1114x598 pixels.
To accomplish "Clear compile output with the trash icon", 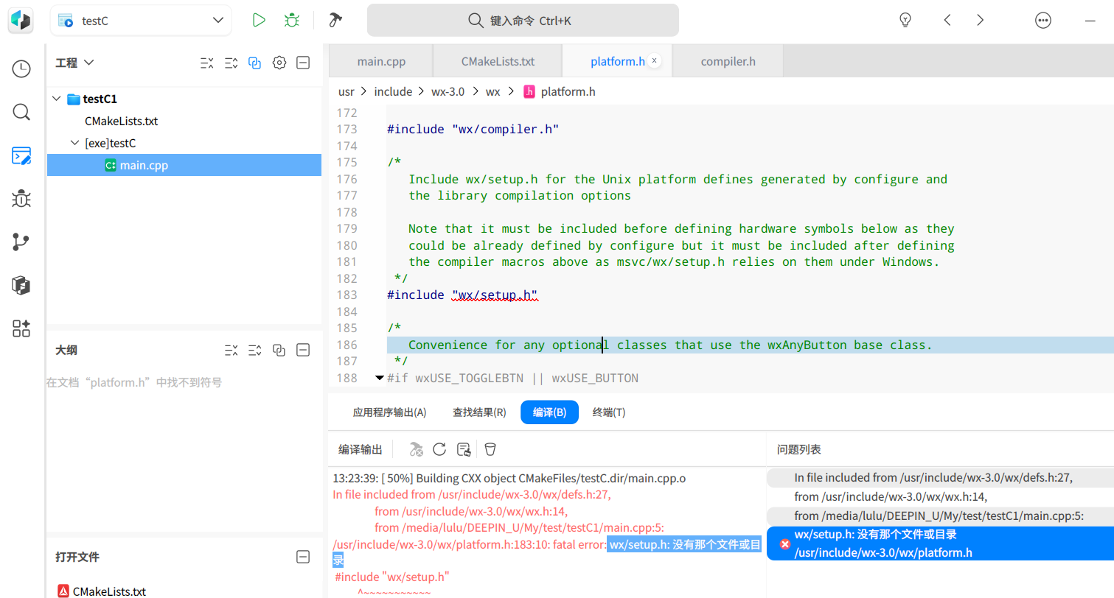I will coord(490,449).
